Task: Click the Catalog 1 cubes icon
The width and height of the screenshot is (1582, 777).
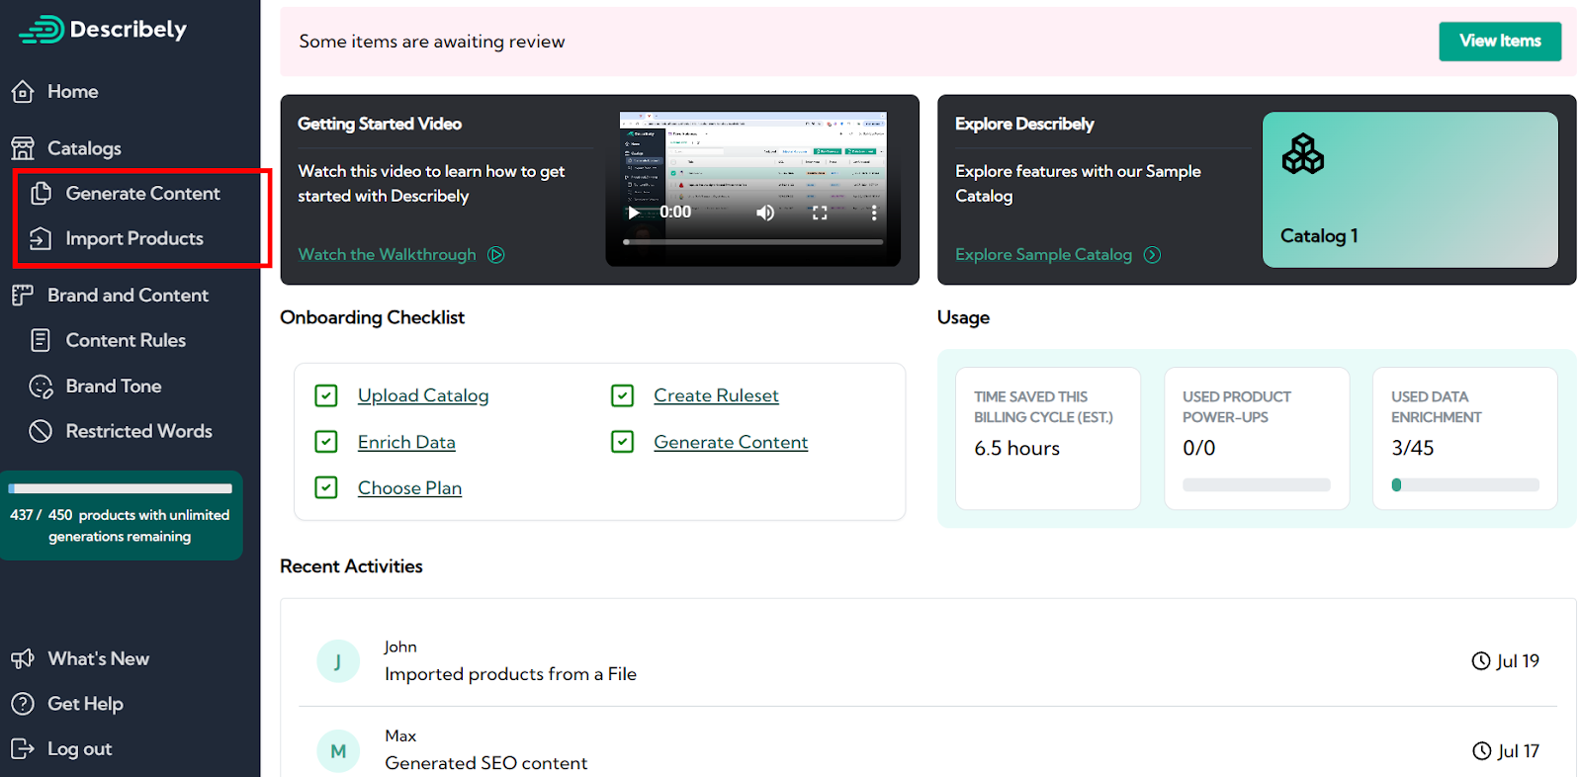Action: pyautogui.click(x=1303, y=154)
